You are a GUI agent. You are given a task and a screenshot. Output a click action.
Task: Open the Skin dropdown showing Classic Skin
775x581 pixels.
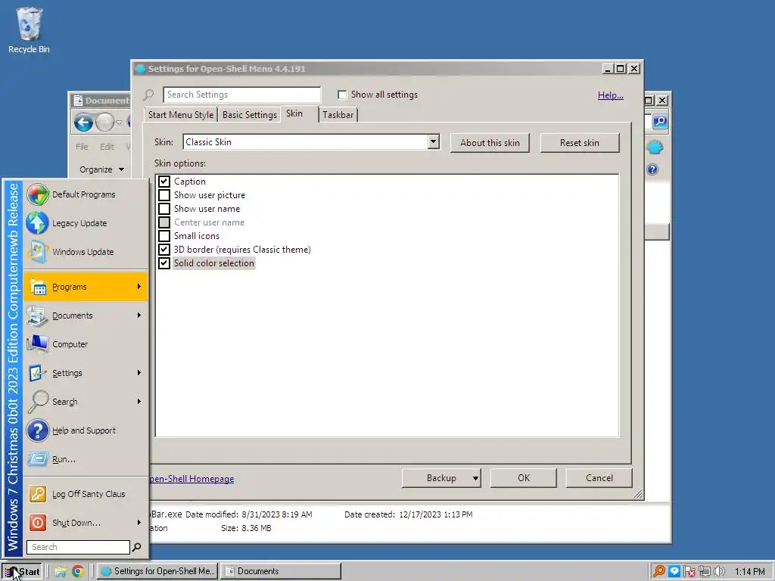coord(434,141)
